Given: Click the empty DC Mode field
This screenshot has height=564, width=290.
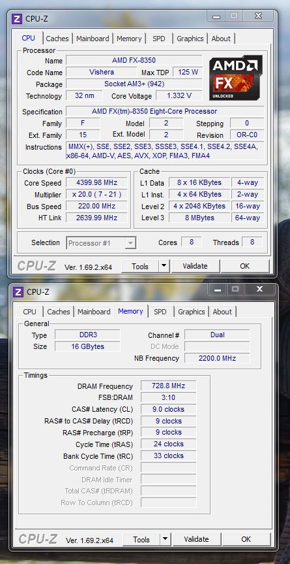Looking at the screenshot, I should [x=217, y=346].
